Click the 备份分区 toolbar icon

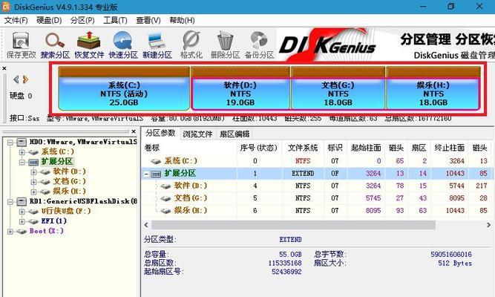pyautogui.click(x=260, y=45)
